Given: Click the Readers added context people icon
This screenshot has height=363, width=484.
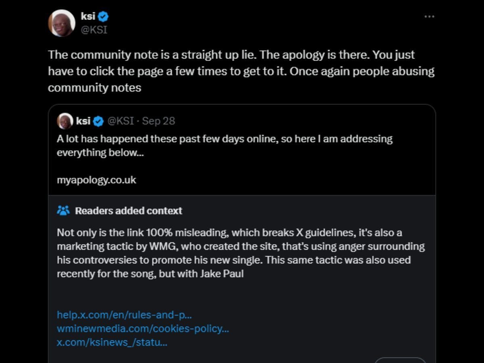Looking at the screenshot, I should 63,210.
